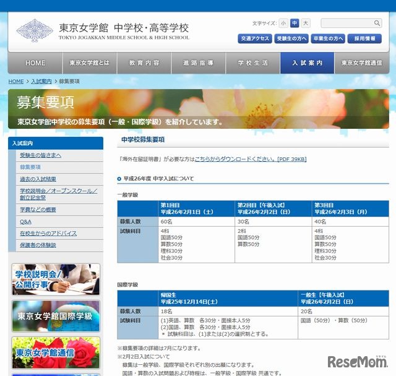Click the rose 東京女学館通信 banner
The height and width of the screenshot is (376, 396).
click(x=56, y=352)
